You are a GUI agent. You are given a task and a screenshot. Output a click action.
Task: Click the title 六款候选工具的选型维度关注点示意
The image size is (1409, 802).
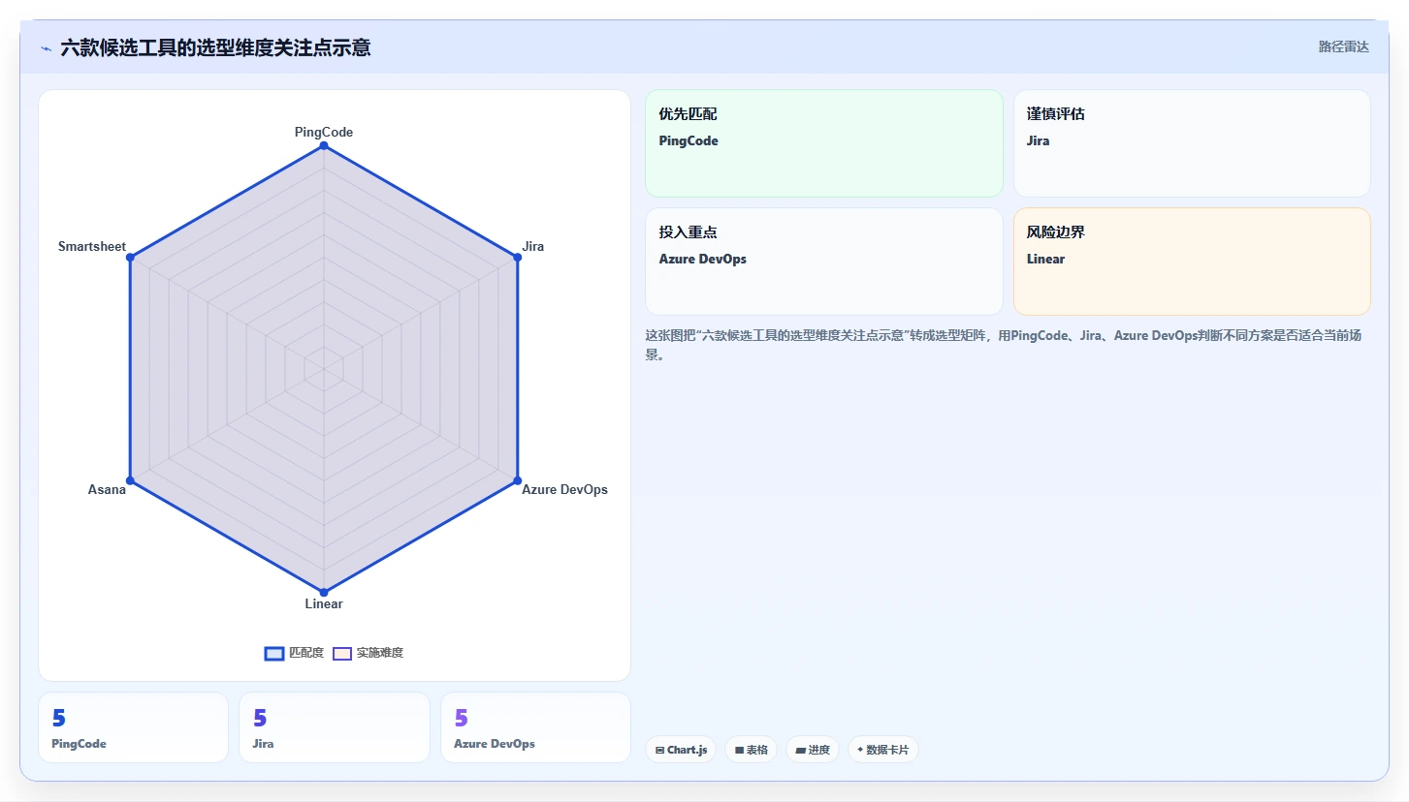click(215, 47)
